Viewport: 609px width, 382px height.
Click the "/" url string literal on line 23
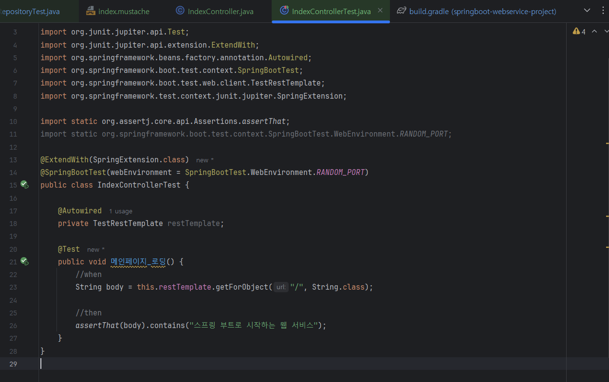tap(297, 287)
